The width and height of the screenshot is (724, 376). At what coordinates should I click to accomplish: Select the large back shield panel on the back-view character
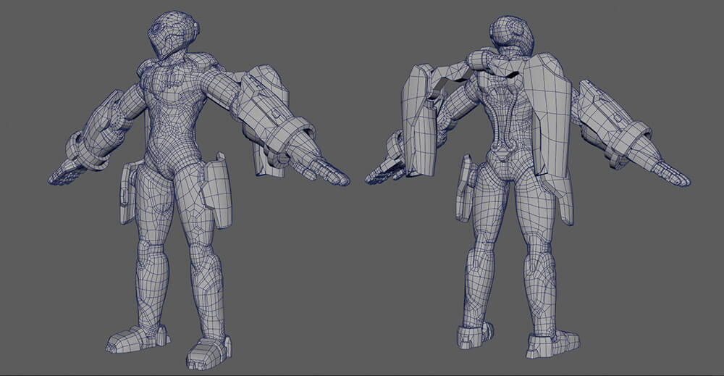547,115
